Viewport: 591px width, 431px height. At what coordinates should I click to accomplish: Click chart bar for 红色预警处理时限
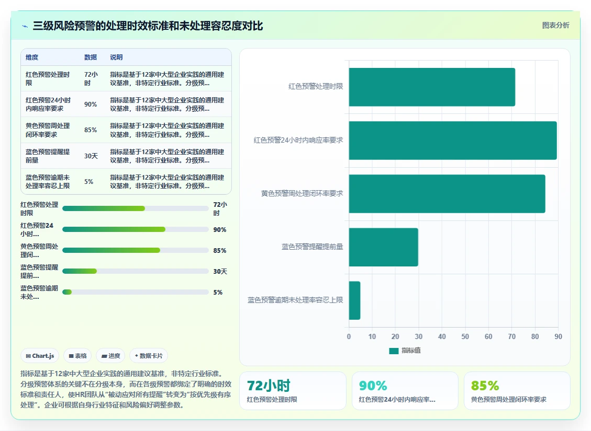click(x=432, y=87)
